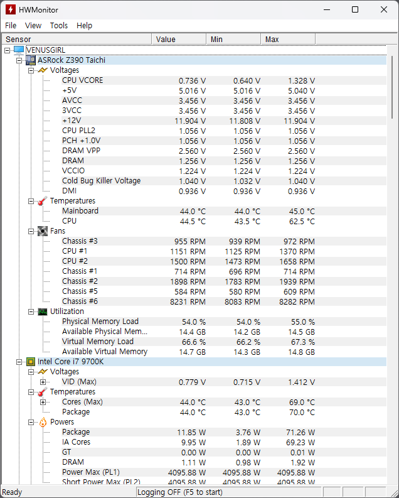Expand the Cores (Max) entry
The width and height of the screenshot is (399, 498).
coord(43,402)
